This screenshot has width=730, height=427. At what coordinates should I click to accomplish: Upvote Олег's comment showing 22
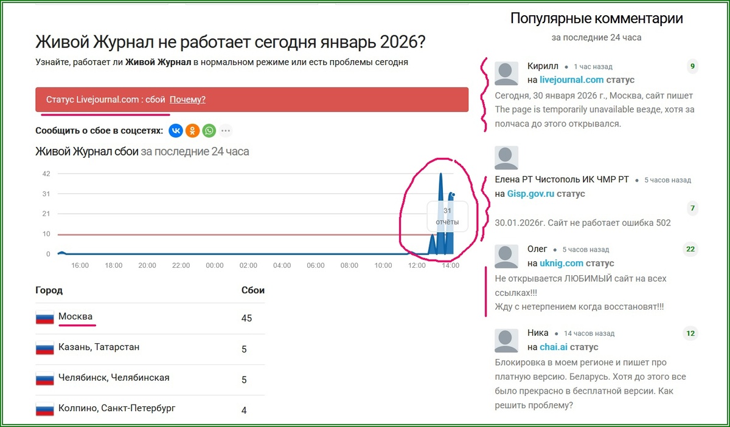point(690,249)
